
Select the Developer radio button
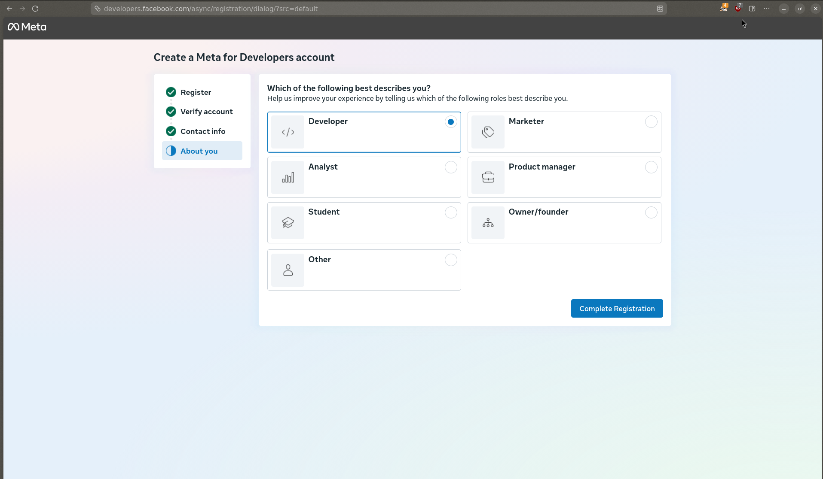(451, 122)
